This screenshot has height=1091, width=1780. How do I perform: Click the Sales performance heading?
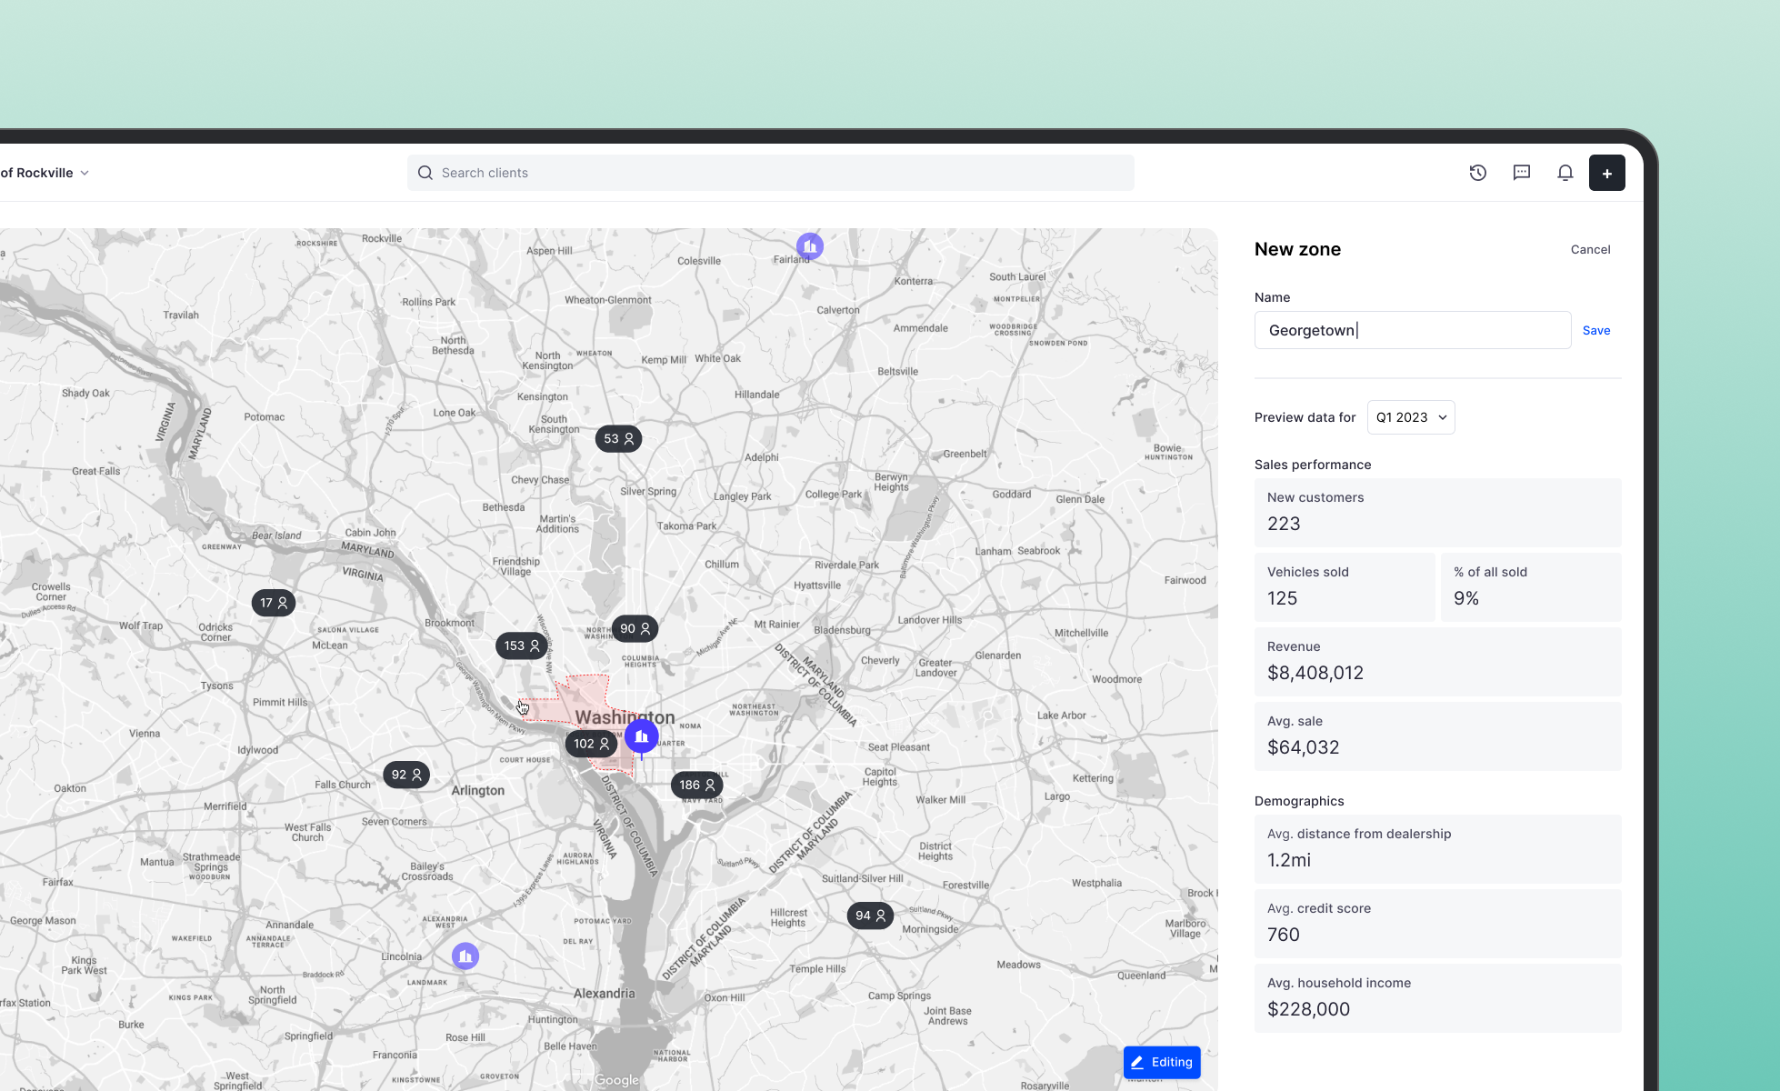1313,465
